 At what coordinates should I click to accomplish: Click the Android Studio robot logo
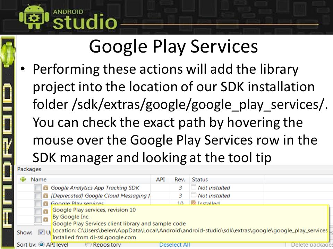(34, 17)
